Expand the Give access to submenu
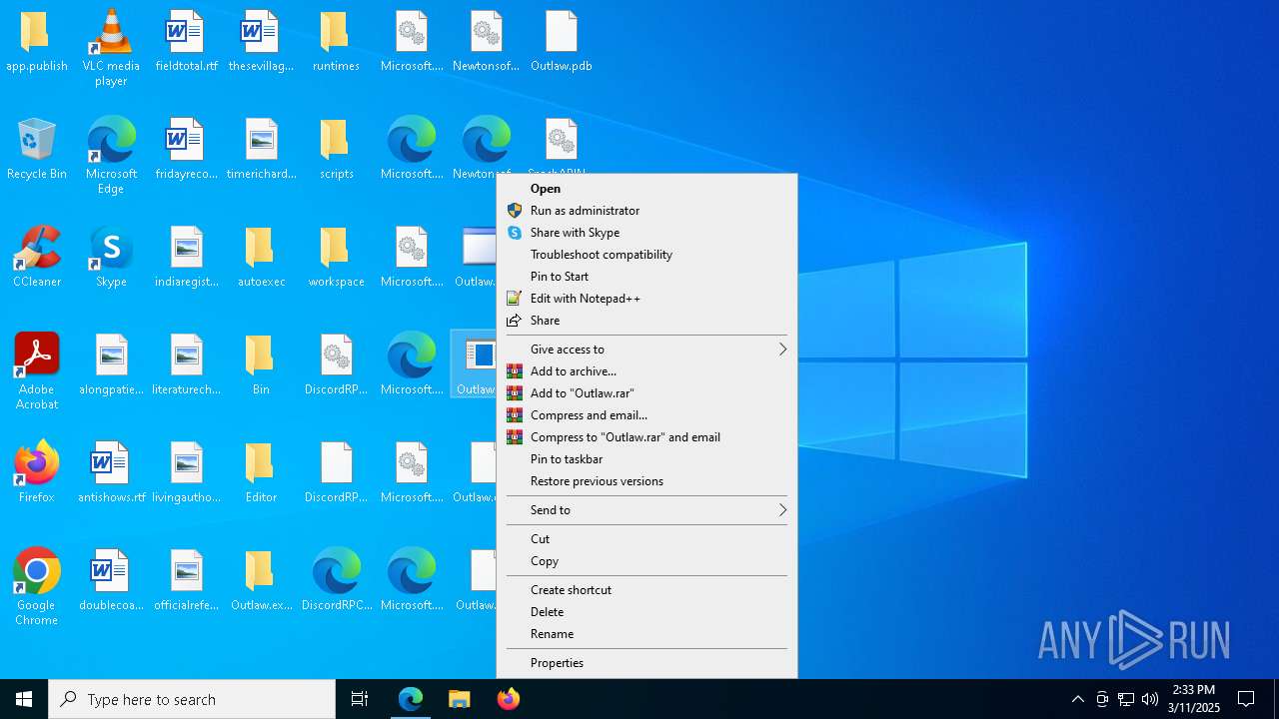Screen dimensions: 1279x719 click(x=646, y=350)
